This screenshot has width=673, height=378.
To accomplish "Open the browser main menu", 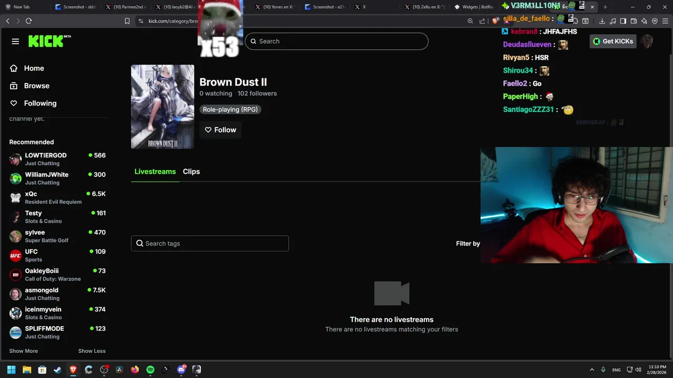I will click(x=665, y=21).
